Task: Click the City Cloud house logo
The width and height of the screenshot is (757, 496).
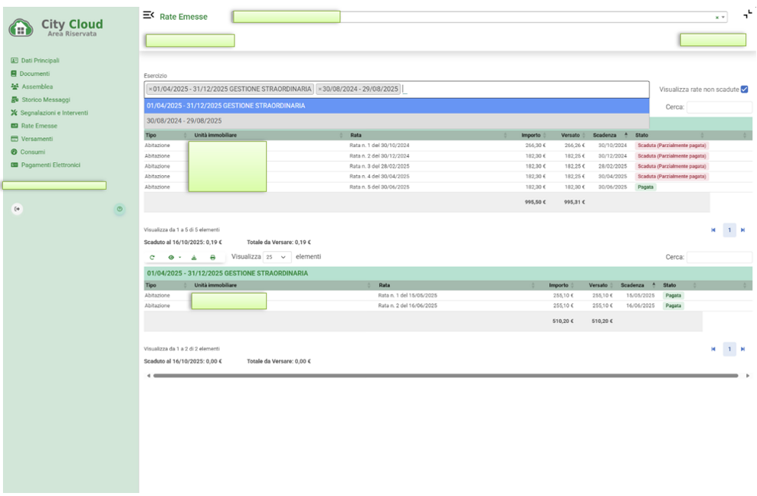Action: tap(21, 28)
